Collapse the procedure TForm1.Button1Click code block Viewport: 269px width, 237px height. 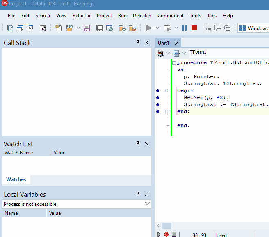click(174, 63)
